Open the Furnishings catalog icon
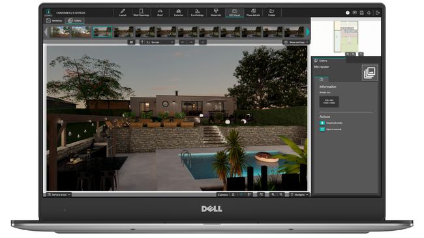The image size is (424, 238). click(x=197, y=12)
